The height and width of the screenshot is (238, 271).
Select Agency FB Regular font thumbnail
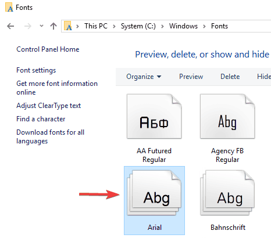pyautogui.click(x=227, y=116)
